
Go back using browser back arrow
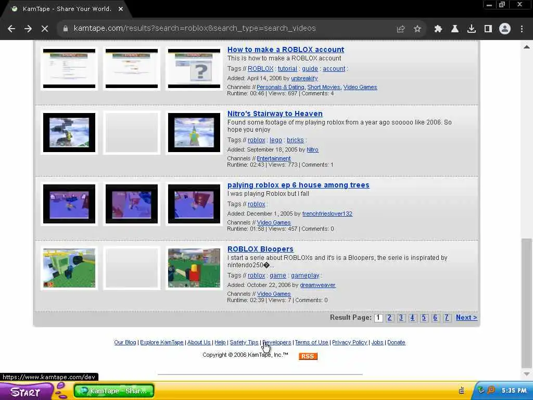[x=11, y=29]
